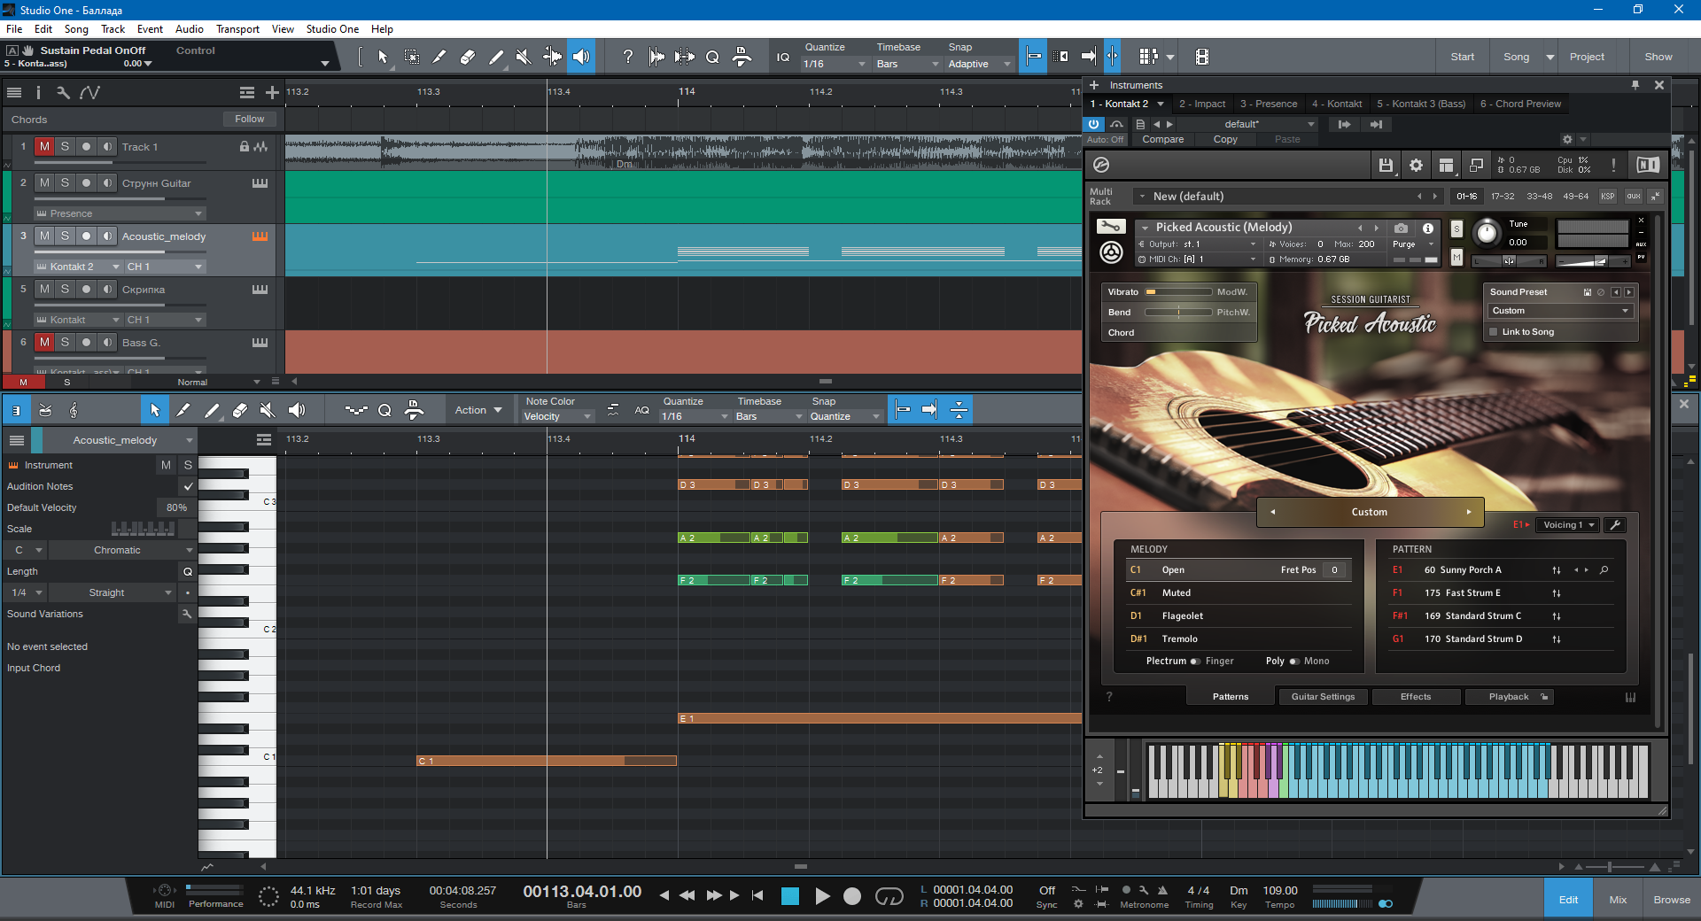Open the Snap Adaptive dropdown
This screenshot has height=921, width=1701.
point(980,64)
